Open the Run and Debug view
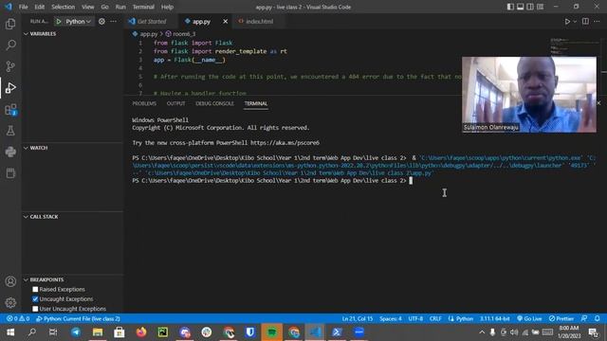This screenshot has height=341, width=607. click(10, 88)
